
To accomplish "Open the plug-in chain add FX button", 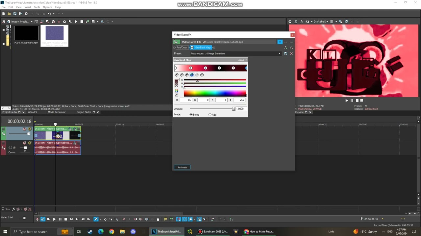I will (285, 48).
